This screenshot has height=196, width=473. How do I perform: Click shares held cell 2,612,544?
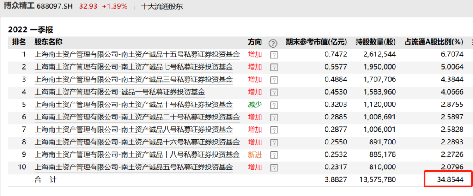tap(380, 55)
